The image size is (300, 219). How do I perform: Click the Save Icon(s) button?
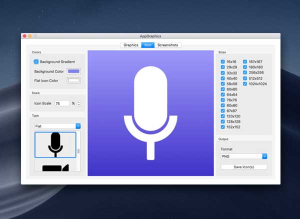[244, 167]
